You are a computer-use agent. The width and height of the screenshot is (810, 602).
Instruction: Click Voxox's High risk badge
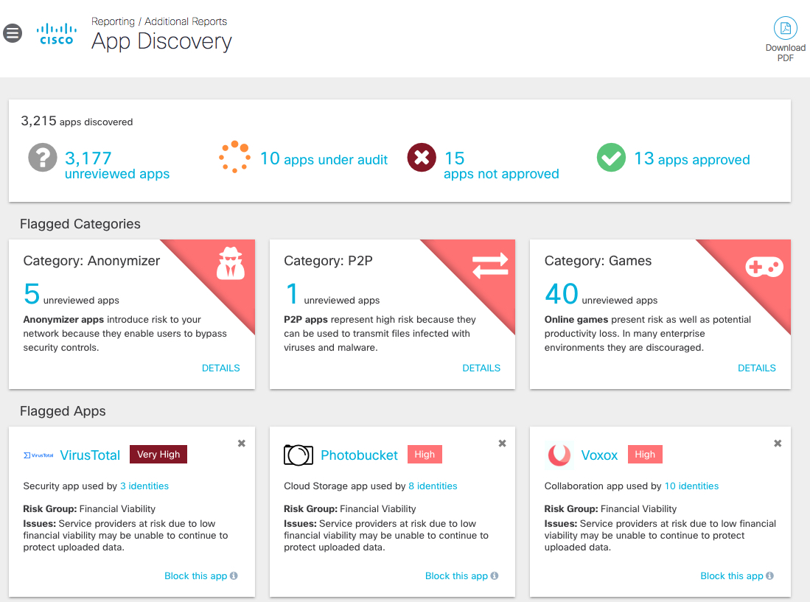click(645, 455)
